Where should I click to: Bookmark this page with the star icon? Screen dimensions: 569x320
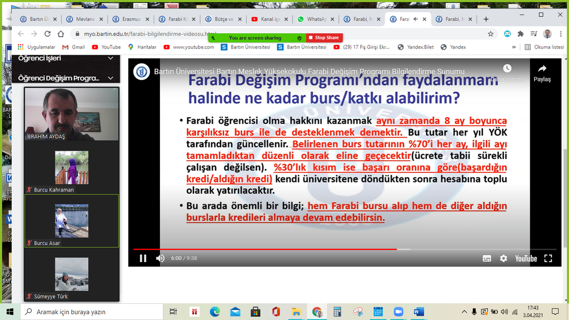click(491, 34)
